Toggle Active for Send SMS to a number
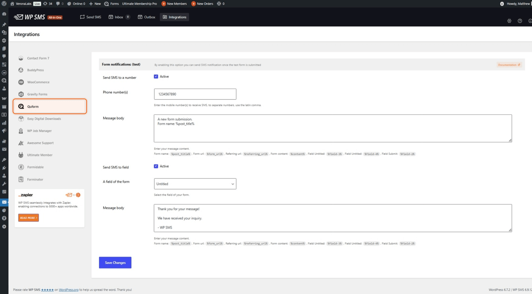Screen dimensions: 532x294 [x=156, y=77]
